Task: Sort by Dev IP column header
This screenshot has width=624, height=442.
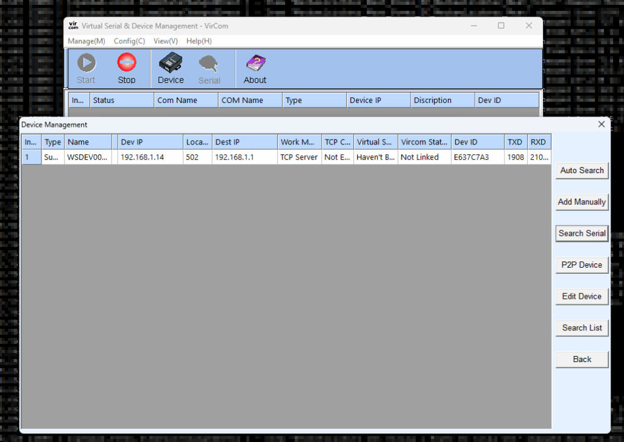Action: pyautogui.click(x=150, y=142)
